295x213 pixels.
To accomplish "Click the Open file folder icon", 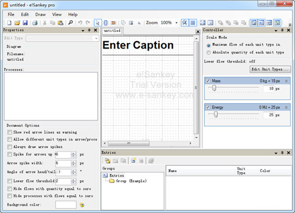I will click(x=17, y=23).
